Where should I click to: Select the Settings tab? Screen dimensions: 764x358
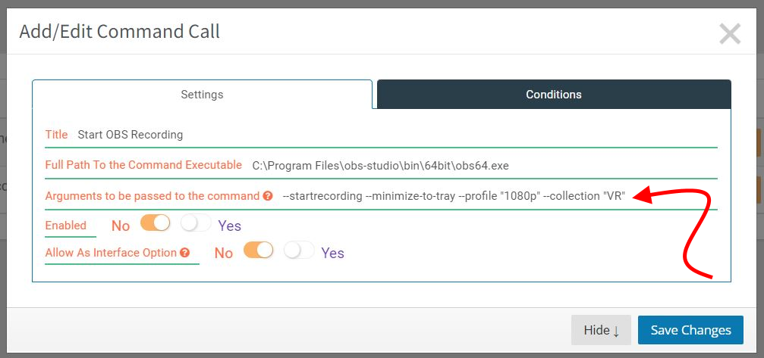coord(203,95)
